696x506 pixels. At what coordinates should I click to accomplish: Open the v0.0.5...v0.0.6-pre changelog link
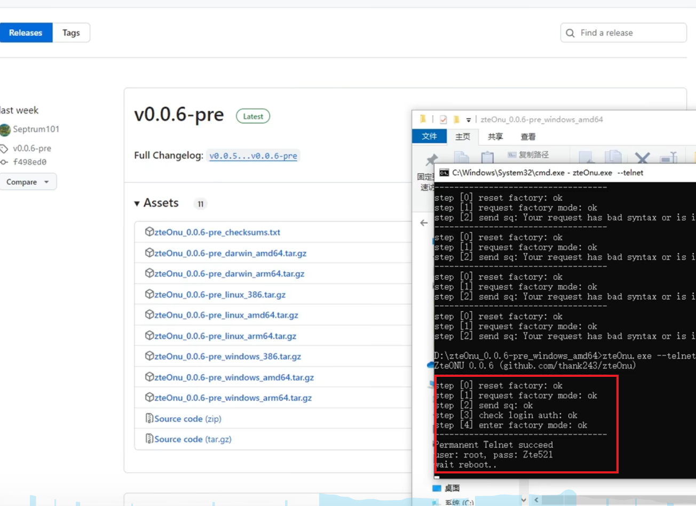[253, 156]
